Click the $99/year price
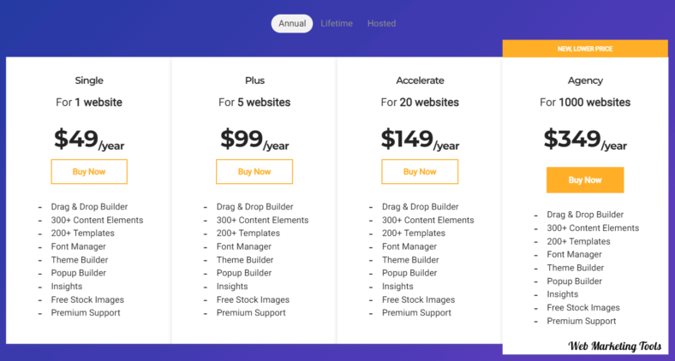Screen dimensions: 675x361 pyautogui.click(x=254, y=139)
